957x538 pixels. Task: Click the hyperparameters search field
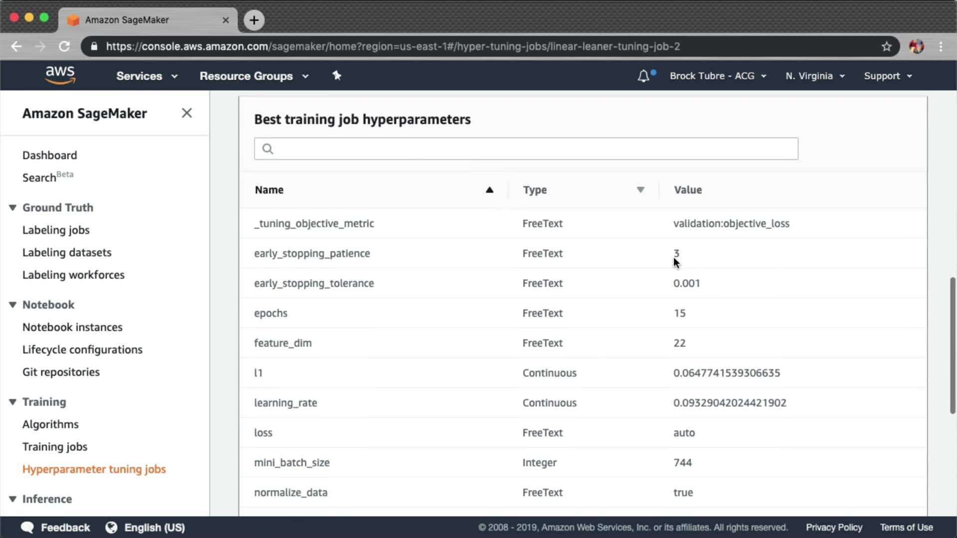click(x=526, y=149)
